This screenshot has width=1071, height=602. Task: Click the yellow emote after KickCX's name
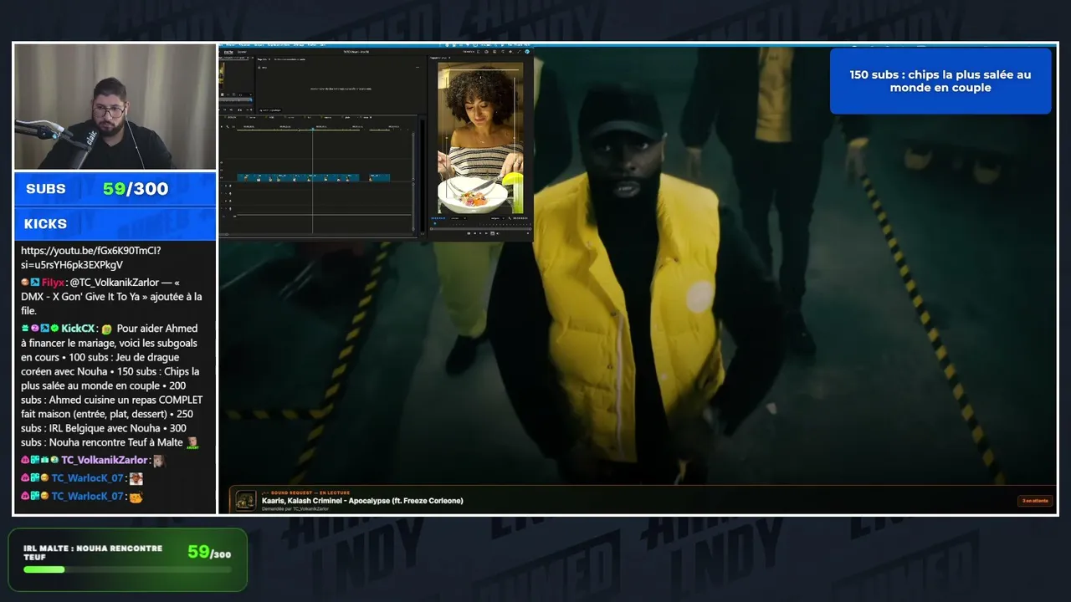click(106, 329)
